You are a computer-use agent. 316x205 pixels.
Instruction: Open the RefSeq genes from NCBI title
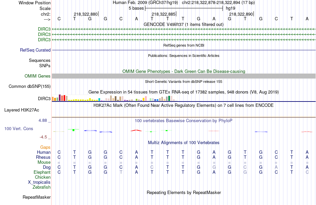coord(184,45)
